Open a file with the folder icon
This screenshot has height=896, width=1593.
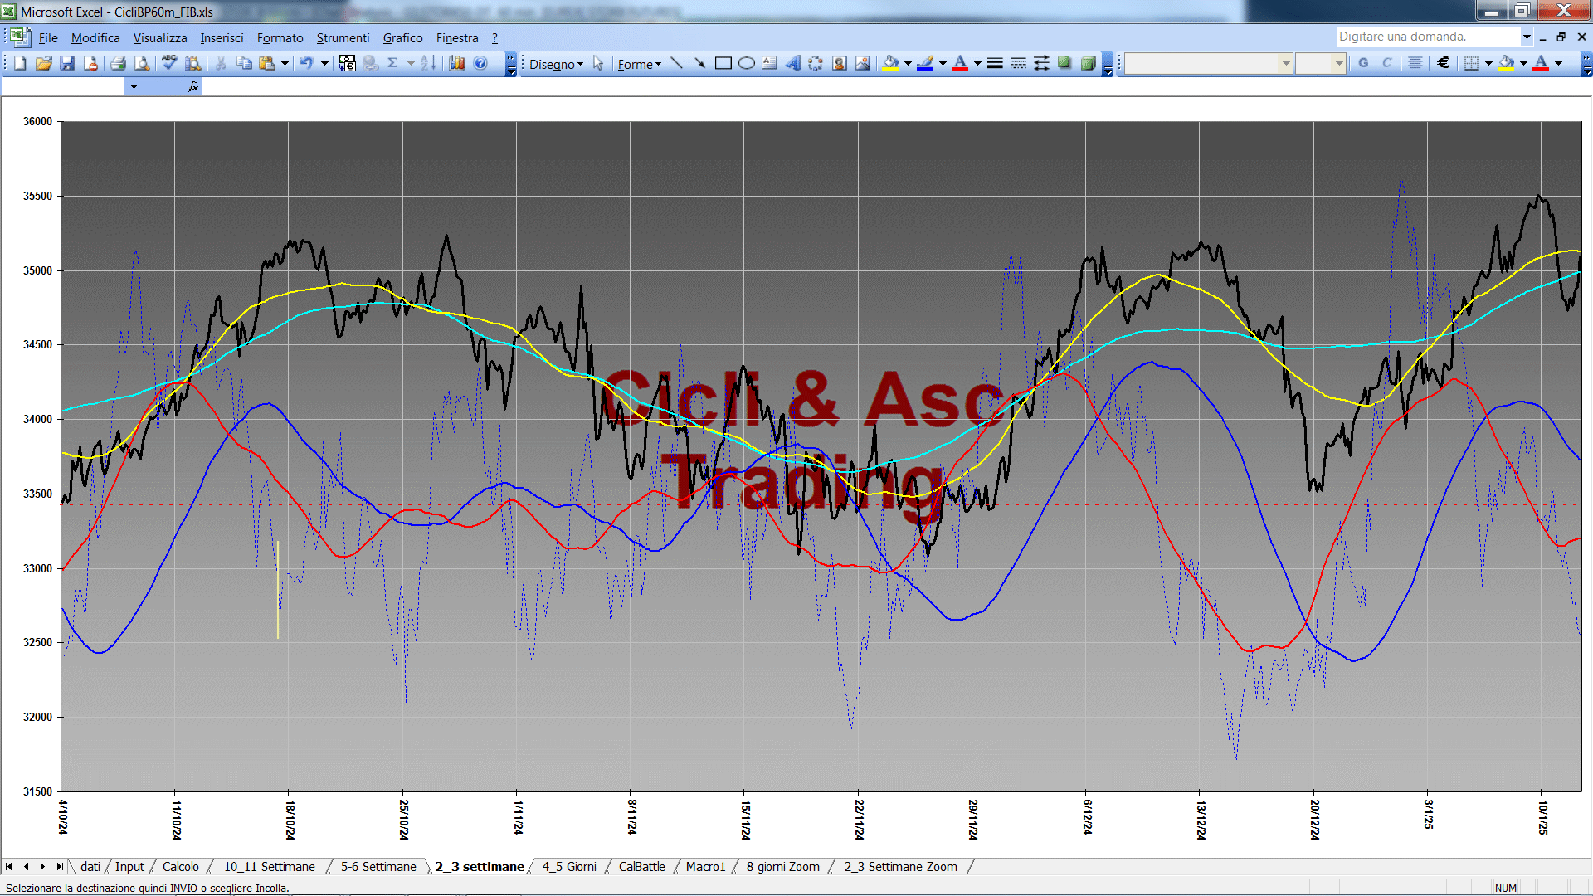click(x=44, y=63)
